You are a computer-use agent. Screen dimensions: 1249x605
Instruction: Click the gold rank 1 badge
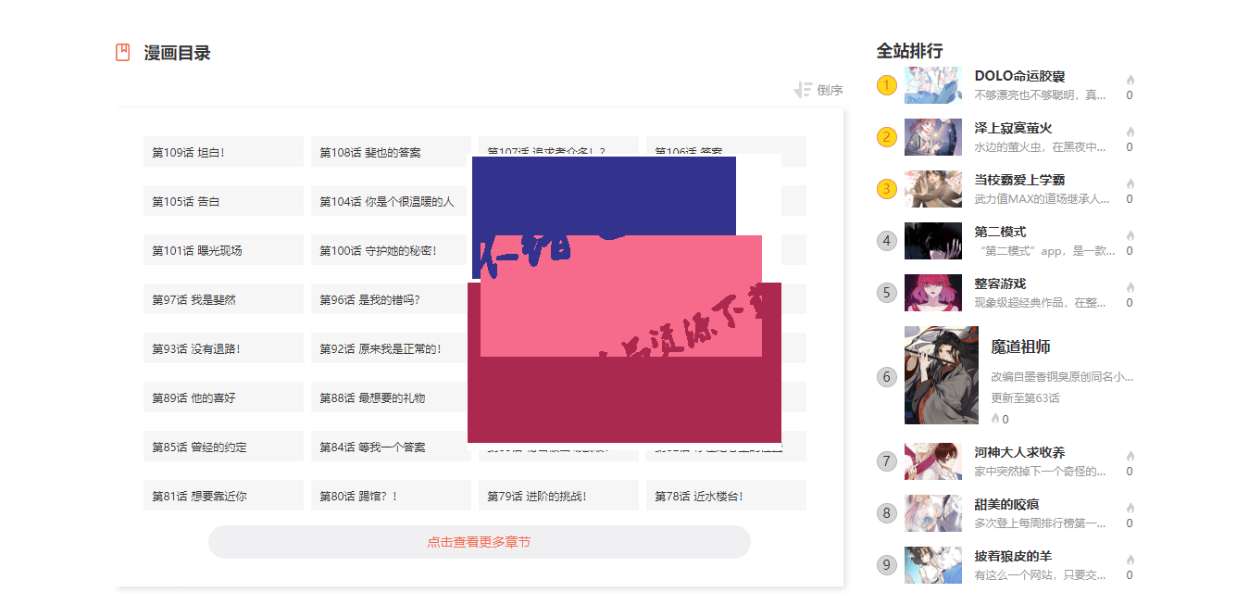click(887, 85)
